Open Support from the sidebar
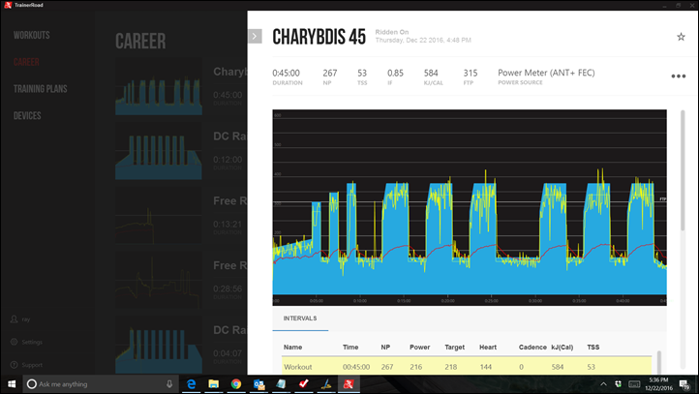 [12, 365]
